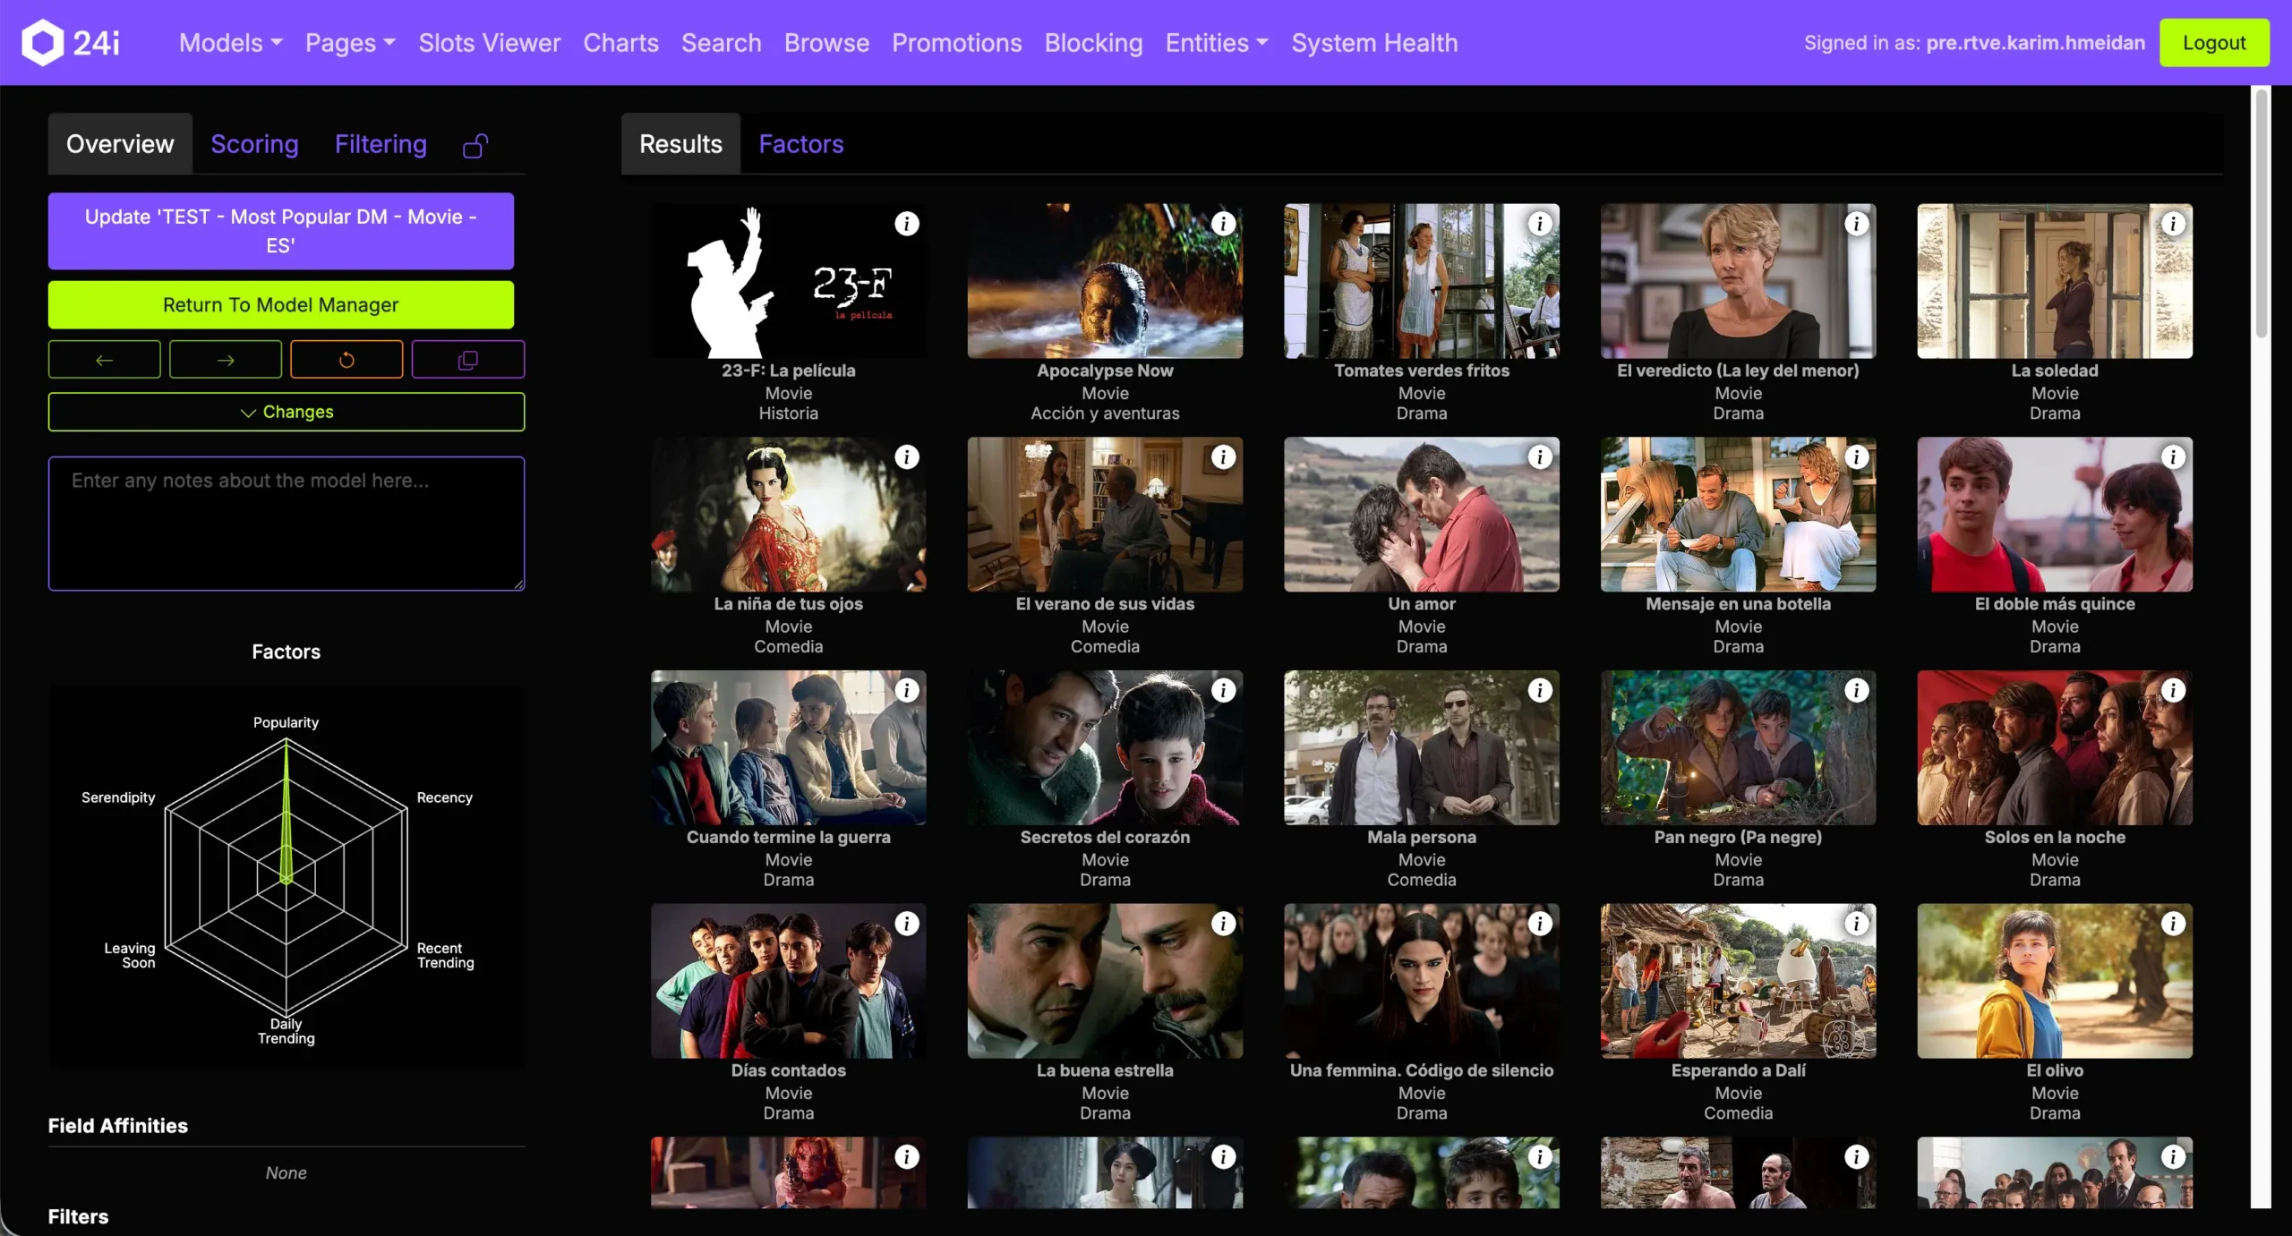The height and width of the screenshot is (1236, 2292).
Task: Click the 24i logo icon
Action: [x=43, y=42]
